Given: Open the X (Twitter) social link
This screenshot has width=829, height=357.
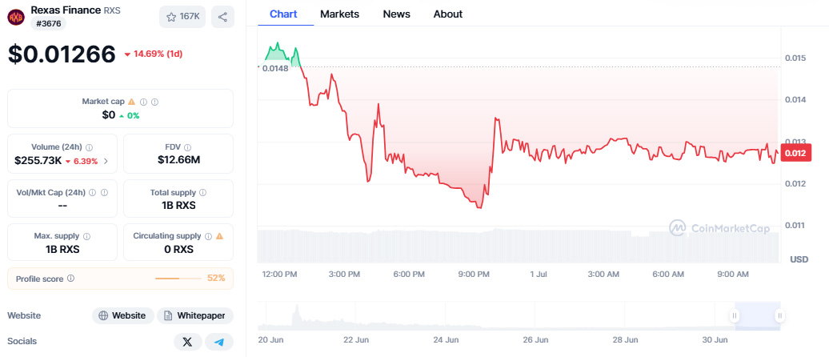Looking at the screenshot, I should coord(187,342).
